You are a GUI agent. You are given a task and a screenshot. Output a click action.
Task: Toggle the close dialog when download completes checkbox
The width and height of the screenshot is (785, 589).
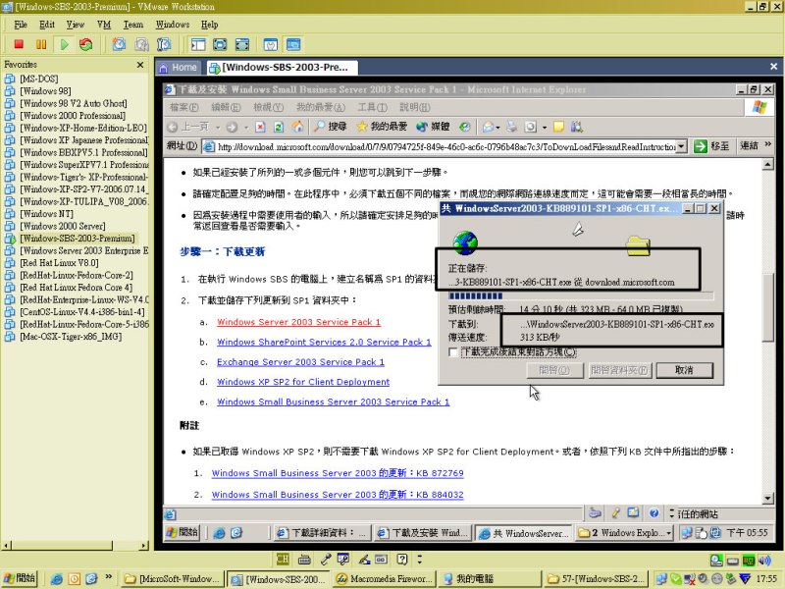point(453,352)
